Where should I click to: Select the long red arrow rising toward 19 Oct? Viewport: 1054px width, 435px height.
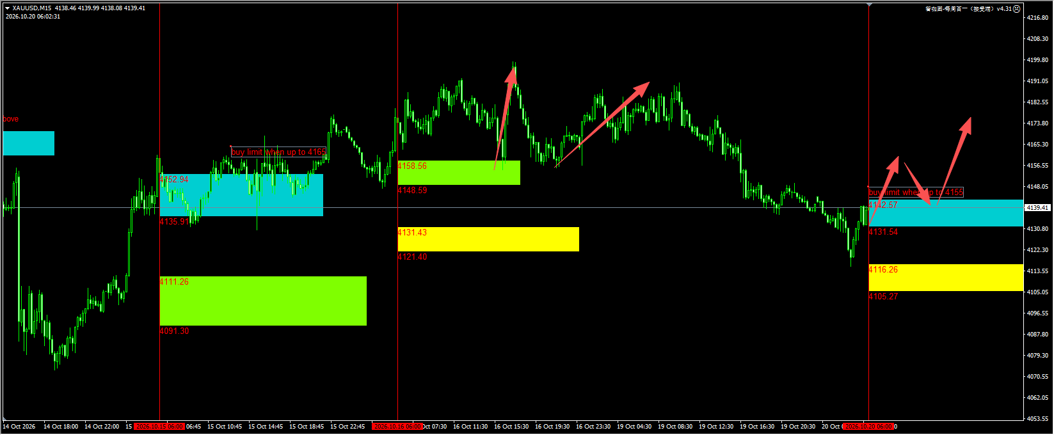click(602, 124)
